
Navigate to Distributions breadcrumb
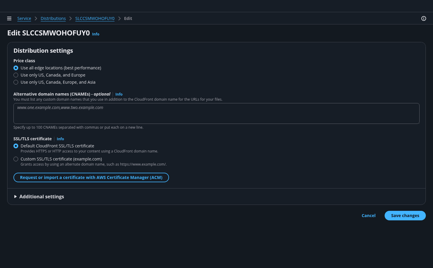pyautogui.click(x=53, y=18)
